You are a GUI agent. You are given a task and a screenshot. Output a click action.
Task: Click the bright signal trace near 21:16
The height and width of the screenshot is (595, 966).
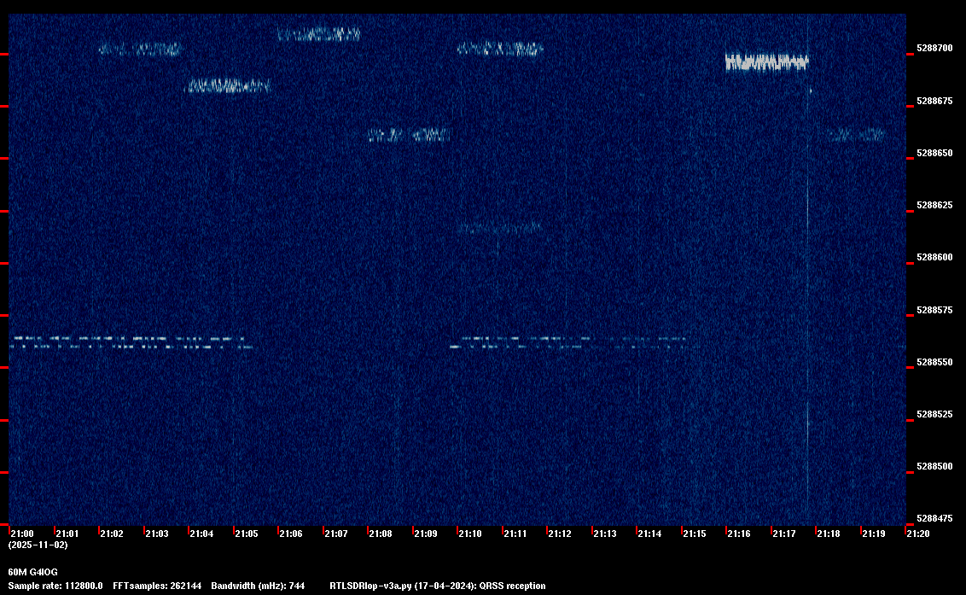pyautogui.click(x=766, y=61)
